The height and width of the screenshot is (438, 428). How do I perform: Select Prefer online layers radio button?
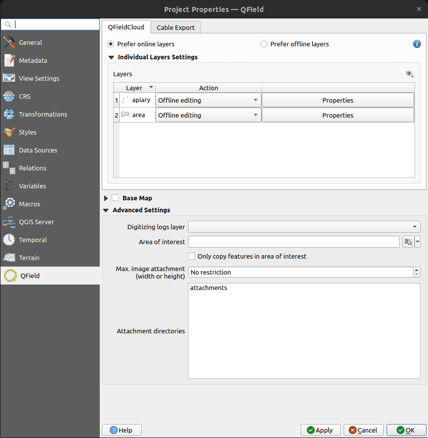coord(111,44)
